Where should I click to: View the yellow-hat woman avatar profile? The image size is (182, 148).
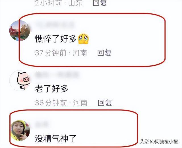(x=20, y=131)
